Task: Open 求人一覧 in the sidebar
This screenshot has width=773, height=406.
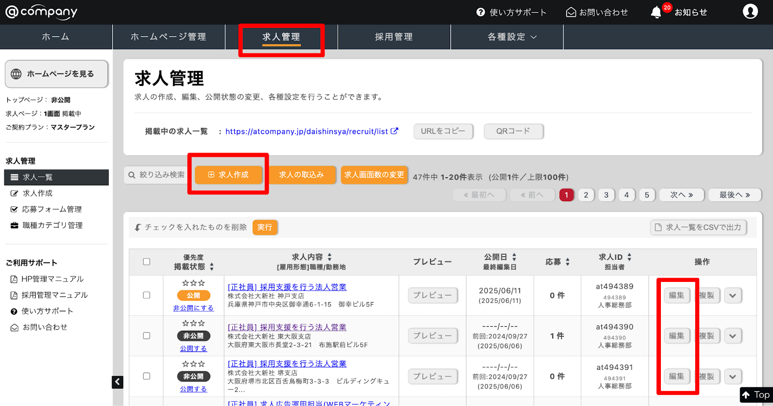Action: [57, 177]
